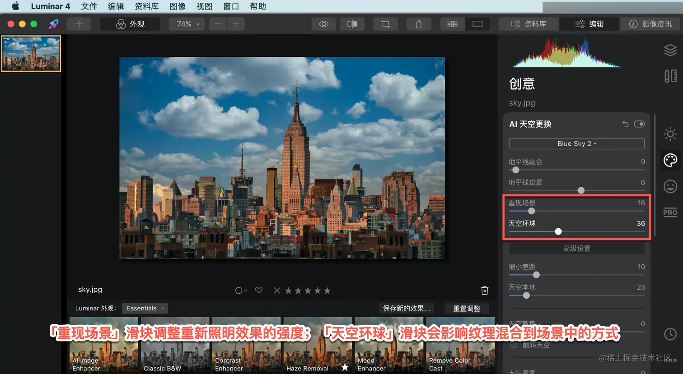
Task: Open the 74% zoom dropdown
Action: point(187,24)
